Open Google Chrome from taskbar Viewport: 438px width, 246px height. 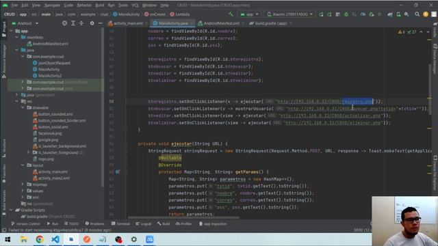pos(40,239)
